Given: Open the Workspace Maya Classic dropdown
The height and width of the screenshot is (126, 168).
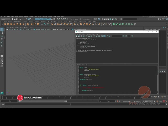Looking at the screenshot, I should point(157,17).
